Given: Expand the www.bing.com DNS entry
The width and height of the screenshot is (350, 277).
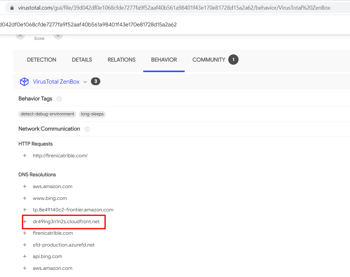Looking at the screenshot, I should click(x=25, y=198).
